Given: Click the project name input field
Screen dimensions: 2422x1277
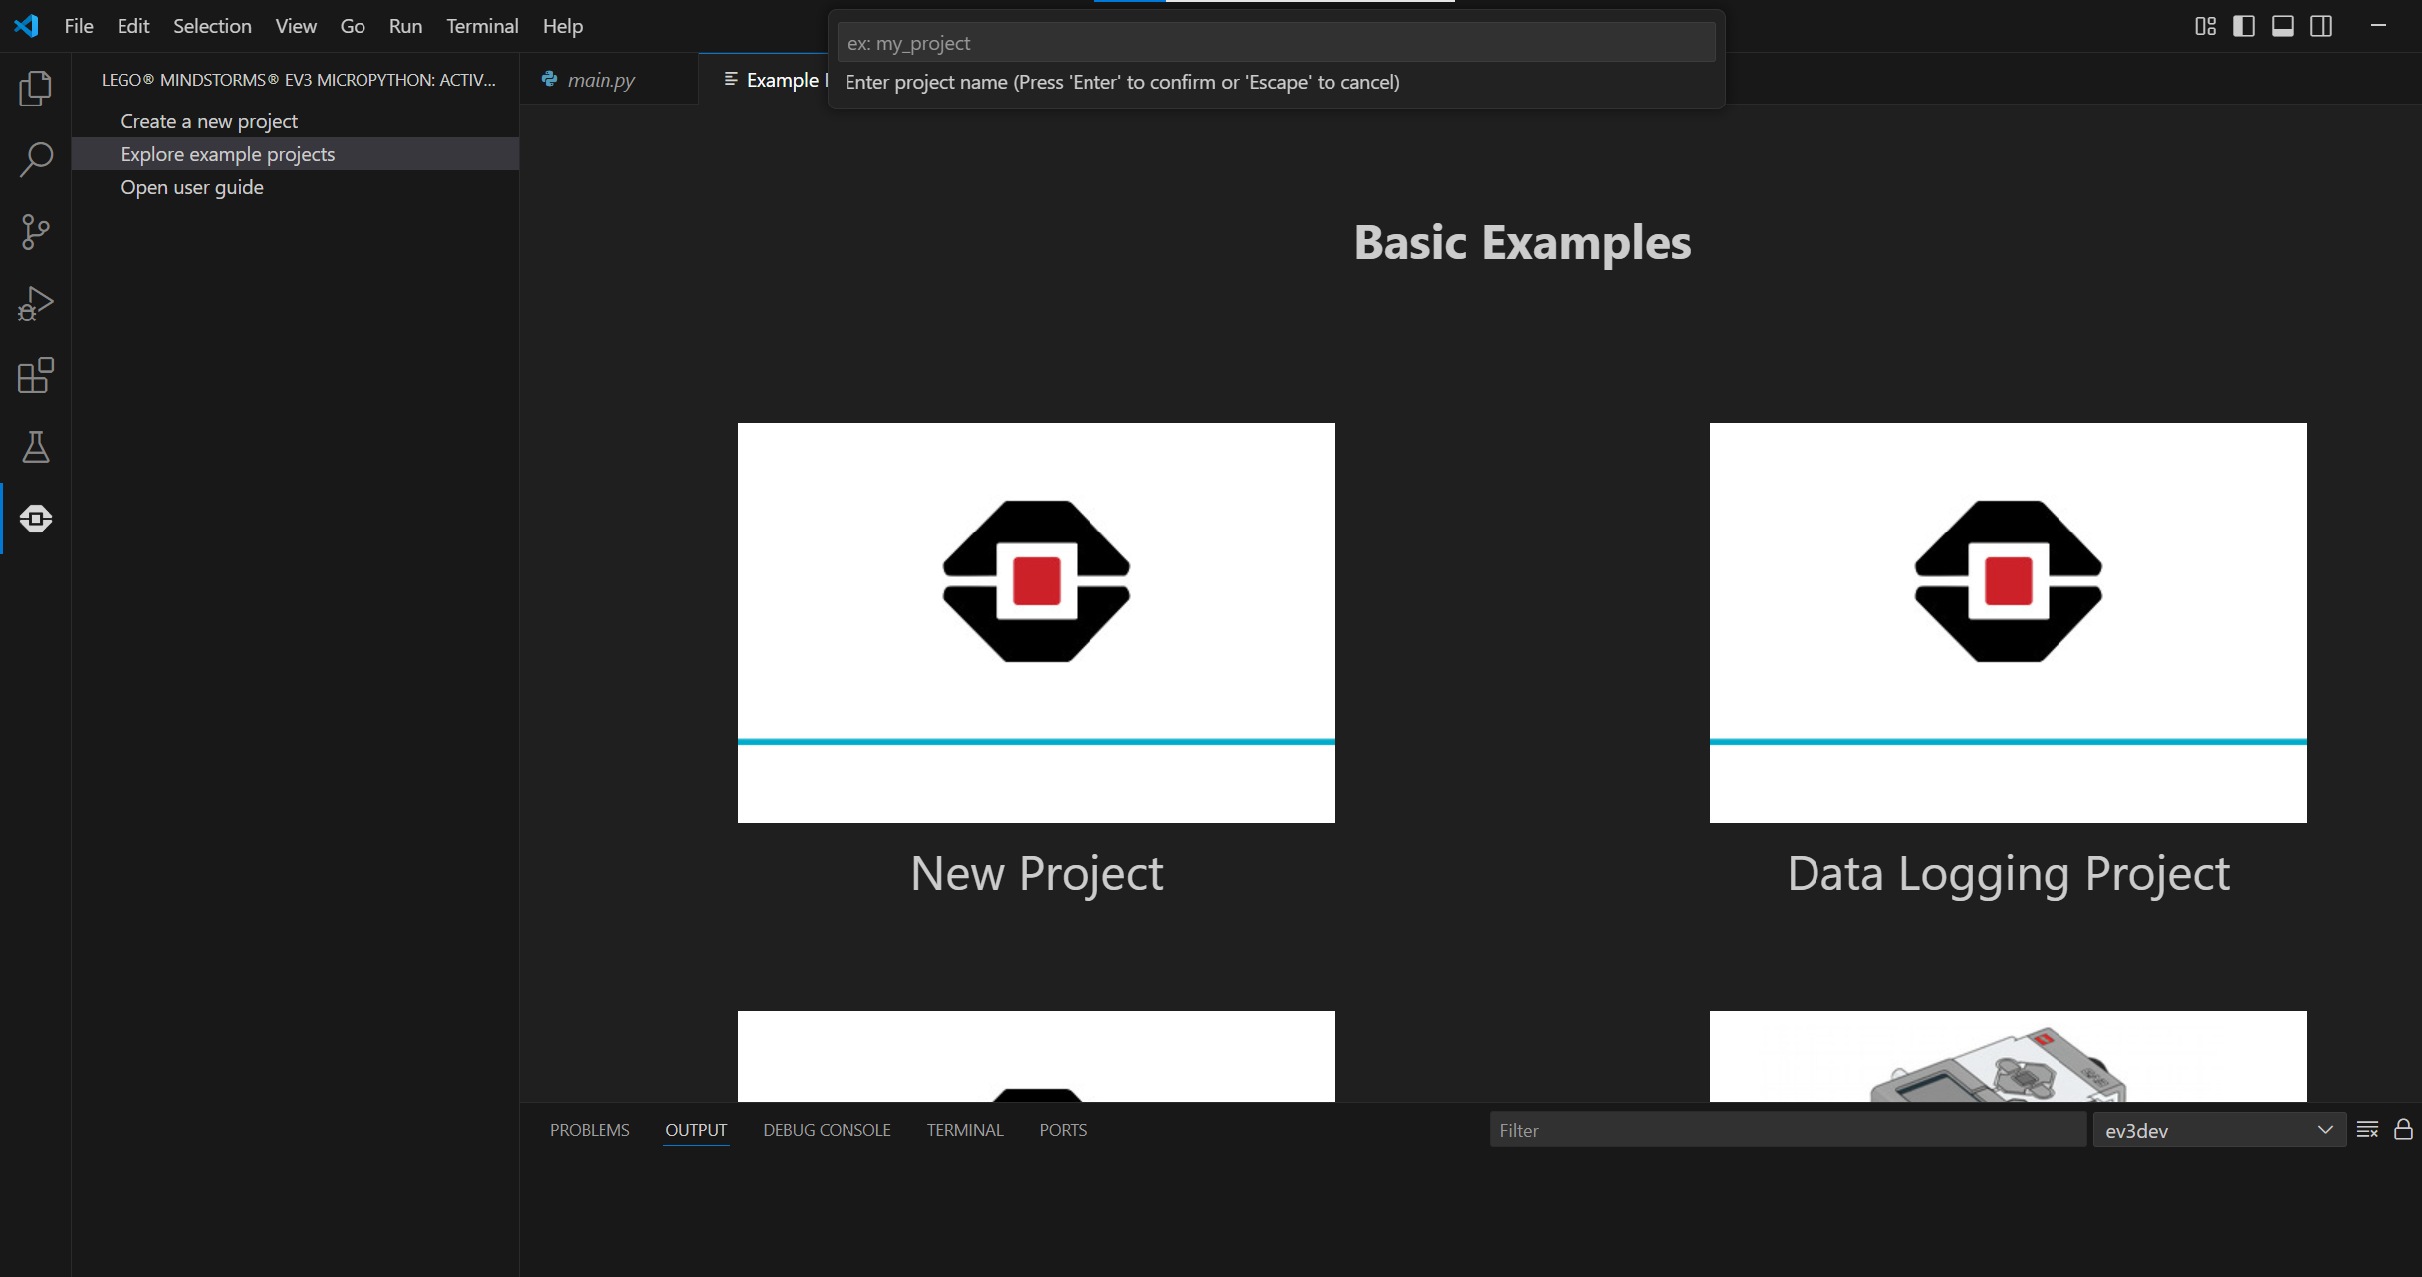Looking at the screenshot, I should coord(1275,43).
